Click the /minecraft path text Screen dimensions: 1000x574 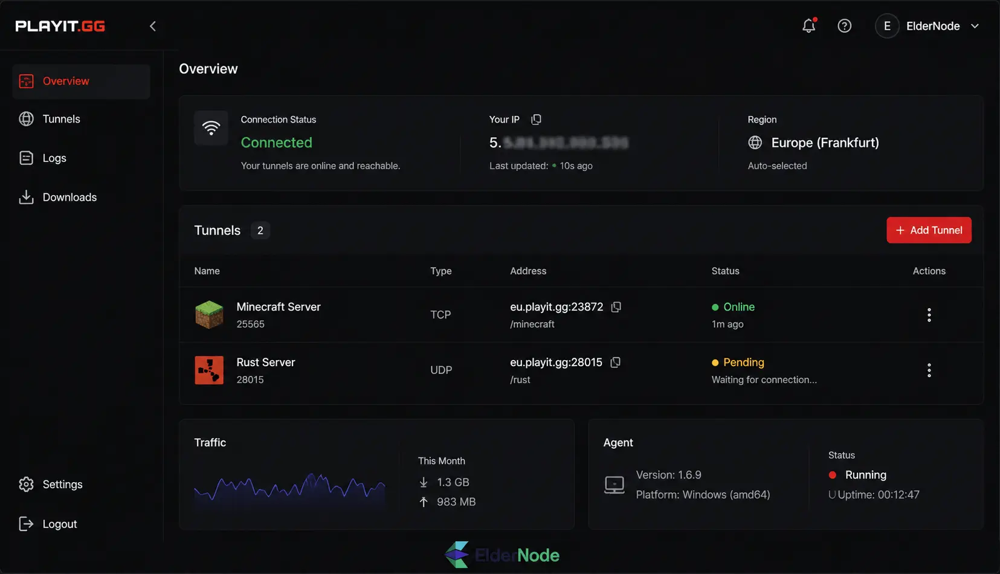point(532,324)
